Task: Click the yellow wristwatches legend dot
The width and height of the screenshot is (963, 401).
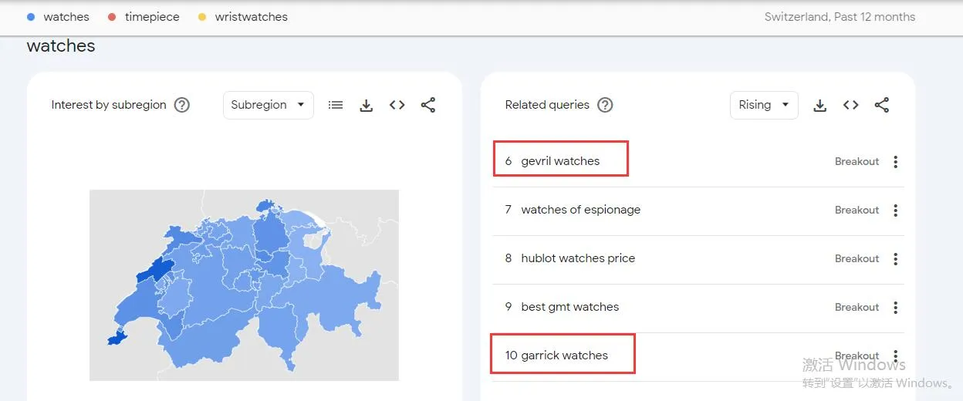Action: pos(202,17)
